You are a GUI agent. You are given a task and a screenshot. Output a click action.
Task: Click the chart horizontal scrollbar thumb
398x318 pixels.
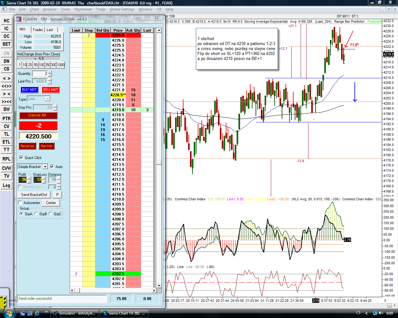click(x=389, y=305)
